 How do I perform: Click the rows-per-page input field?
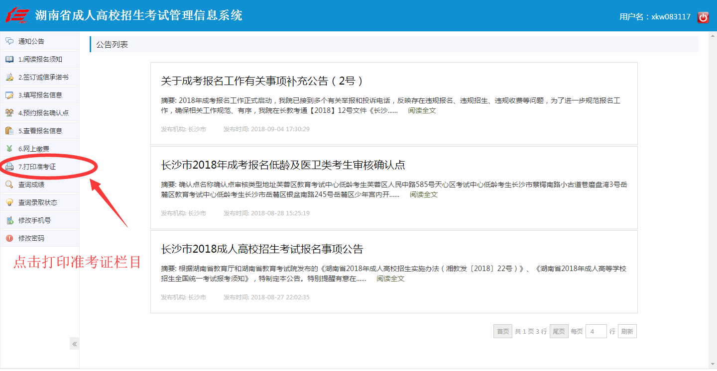(x=596, y=331)
